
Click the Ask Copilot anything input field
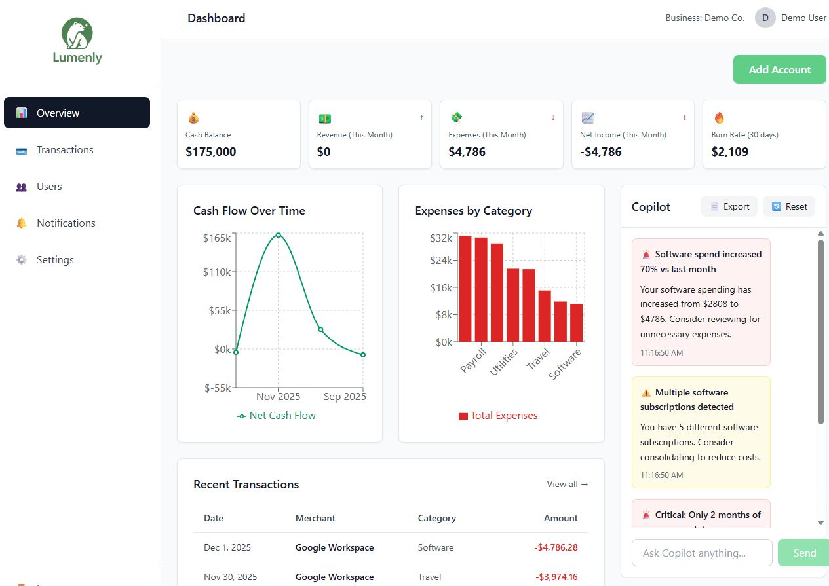click(x=701, y=552)
